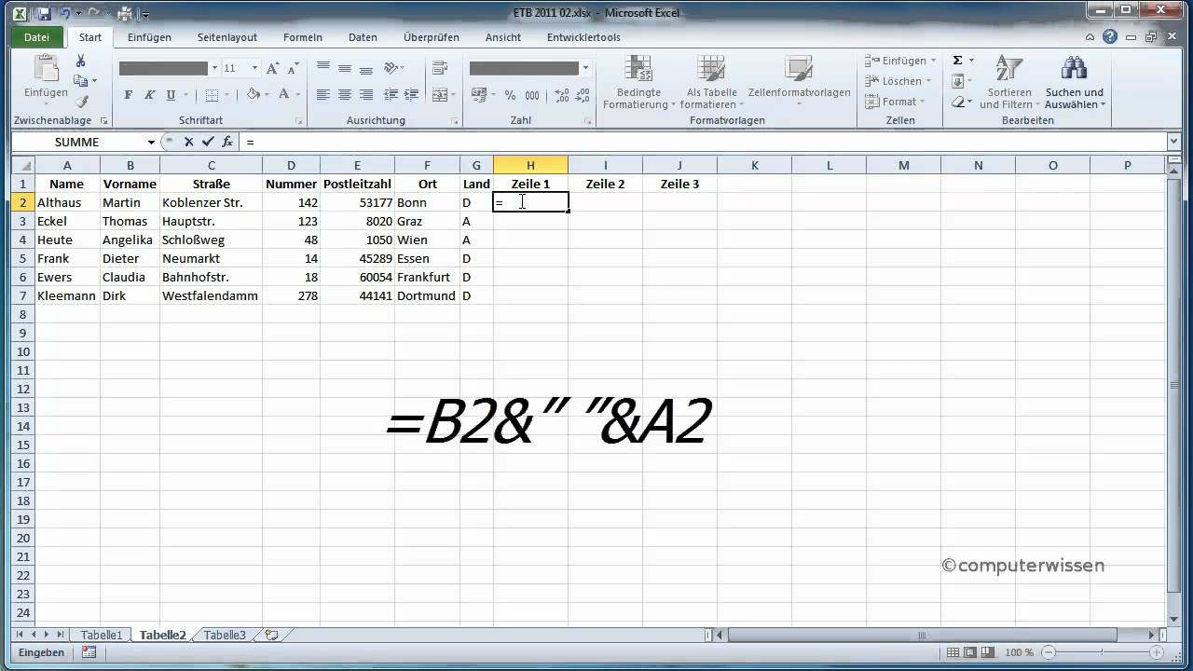Click the Help question mark icon

(1109, 37)
